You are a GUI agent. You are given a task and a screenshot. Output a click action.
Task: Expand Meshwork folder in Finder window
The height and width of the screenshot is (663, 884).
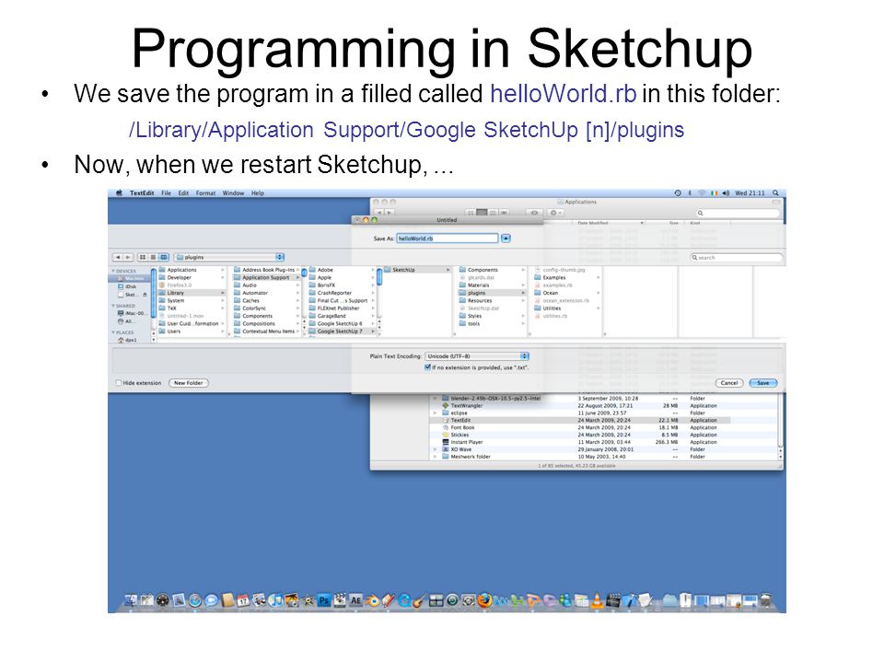point(436,458)
